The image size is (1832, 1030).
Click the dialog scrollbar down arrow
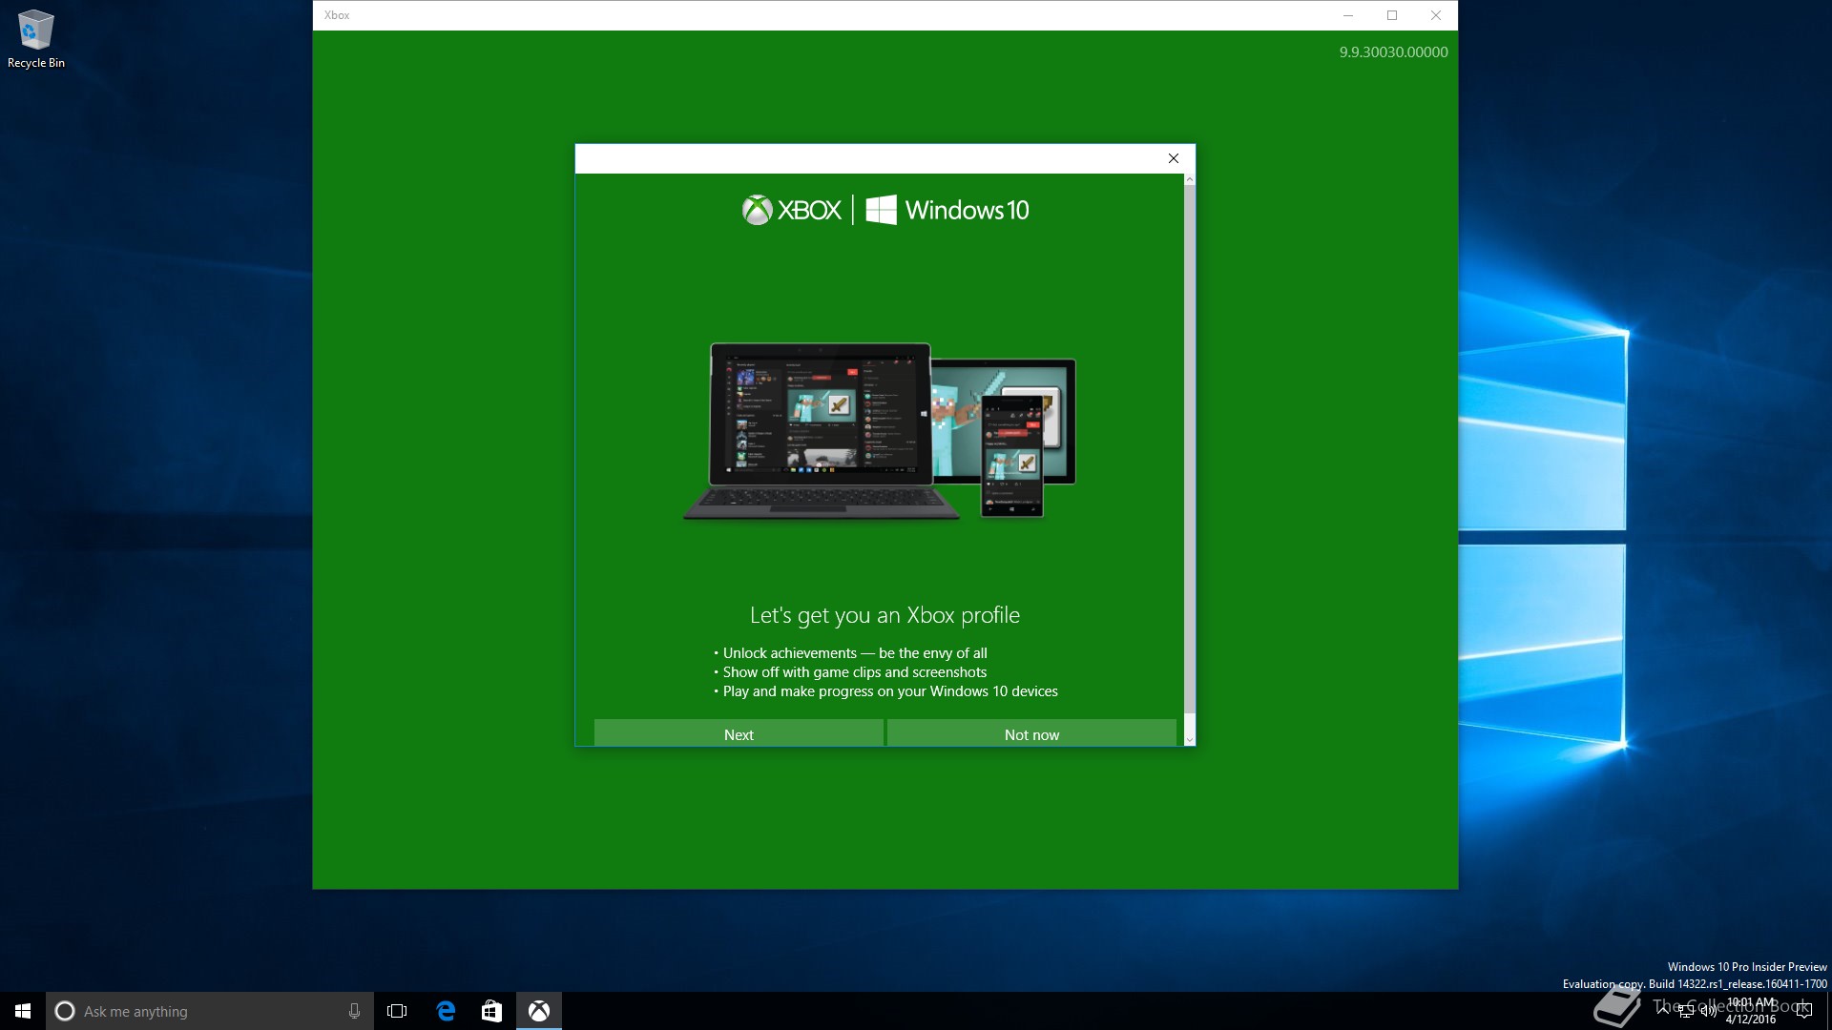tap(1189, 740)
